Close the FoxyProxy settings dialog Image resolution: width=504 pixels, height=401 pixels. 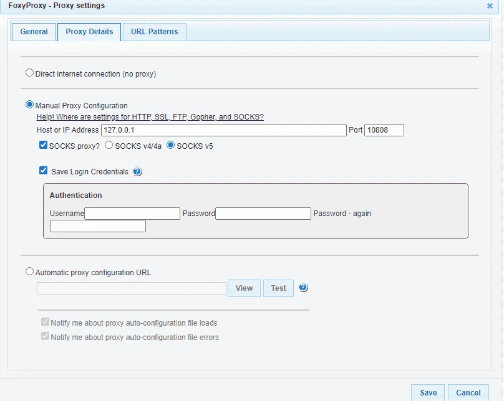coord(490,6)
